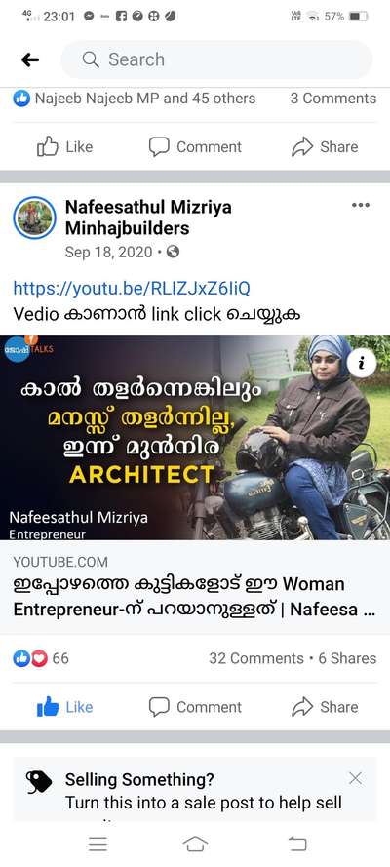This screenshot has width=390, height=867.
Task: View the 66 reactions list
Action: pos(41,658)
